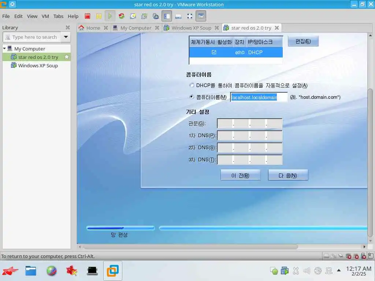Click the green power on play icon
375x281 pixels.
pos(110,16)
